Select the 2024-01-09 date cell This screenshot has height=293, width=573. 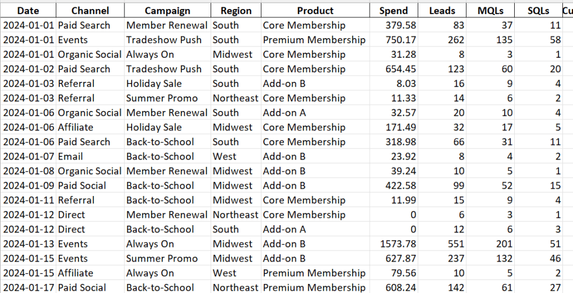click(28, 185)
